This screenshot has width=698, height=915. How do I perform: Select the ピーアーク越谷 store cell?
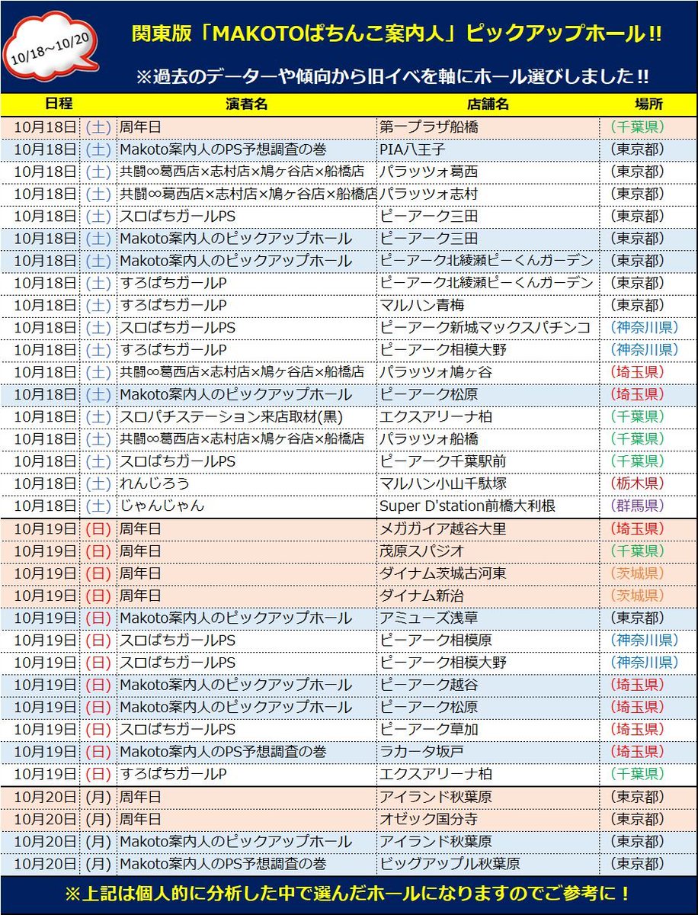point(488,685)
